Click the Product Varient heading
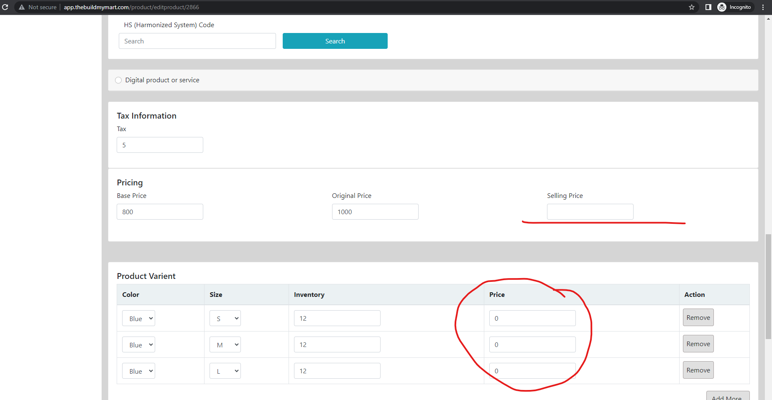The height and width of the screenshot is (400, 772). coord(146,276)
